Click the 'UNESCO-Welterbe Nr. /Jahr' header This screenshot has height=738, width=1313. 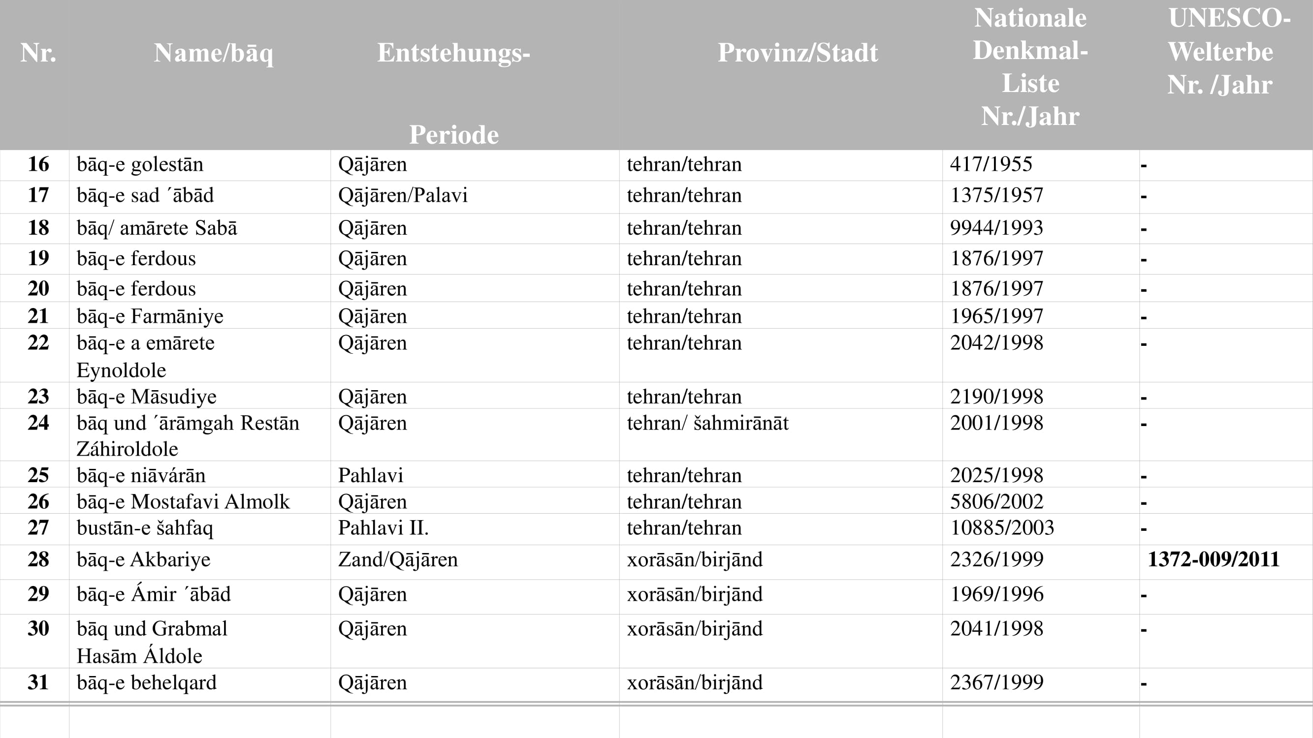coord(1228,51)
